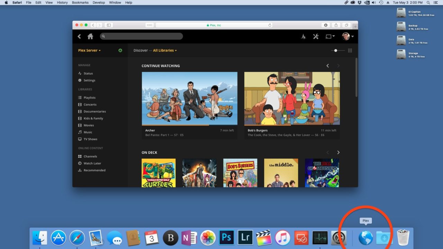Image resolution: width=443 pixels, height=249 pixels.
Task: Select the Documentaries library
Action: point(92,111)
